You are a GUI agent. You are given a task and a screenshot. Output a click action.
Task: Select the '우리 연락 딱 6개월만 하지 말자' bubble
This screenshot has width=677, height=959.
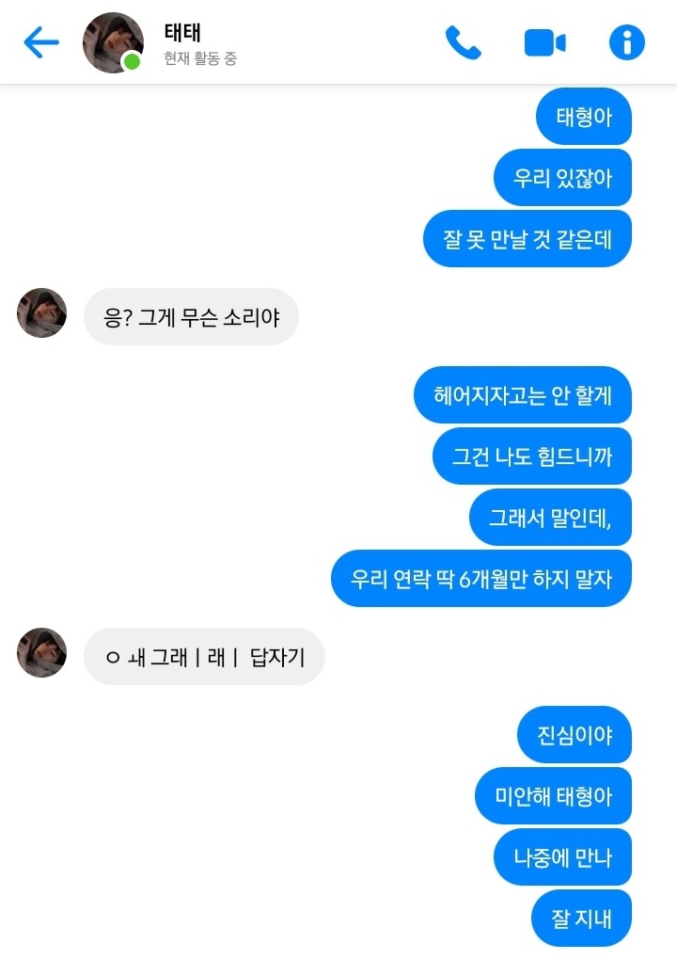pos(480,579)
